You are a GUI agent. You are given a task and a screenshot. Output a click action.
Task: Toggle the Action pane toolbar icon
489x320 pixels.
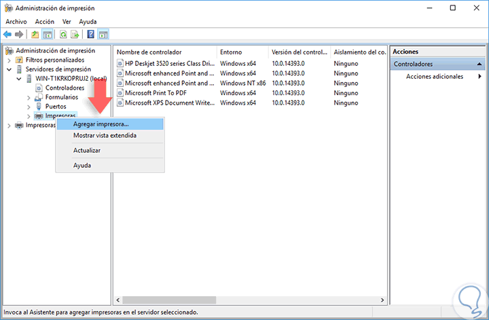(103, 34)
